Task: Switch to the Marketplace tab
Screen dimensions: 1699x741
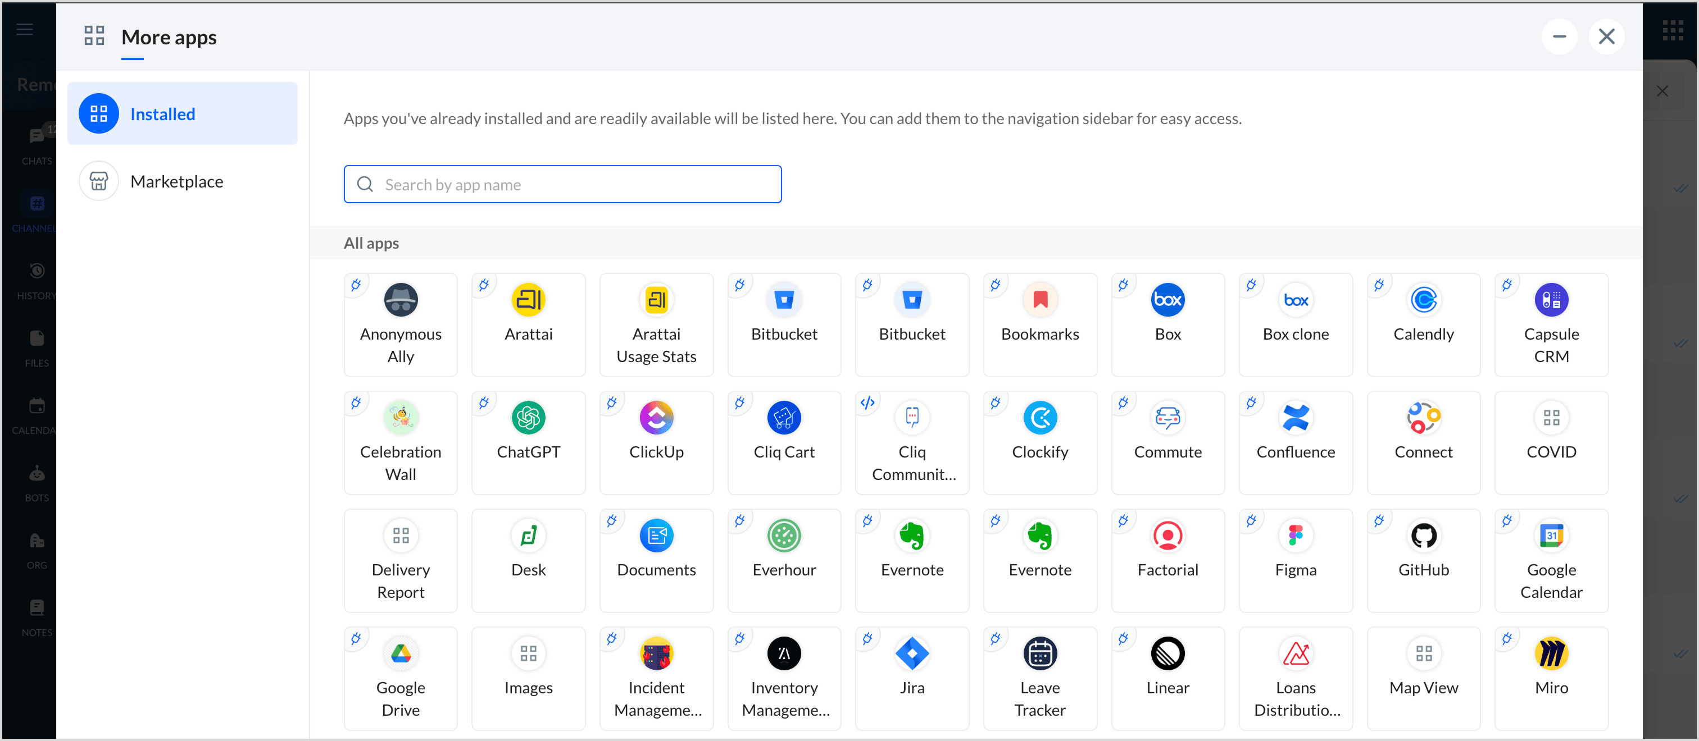Action: pos(182,181)
